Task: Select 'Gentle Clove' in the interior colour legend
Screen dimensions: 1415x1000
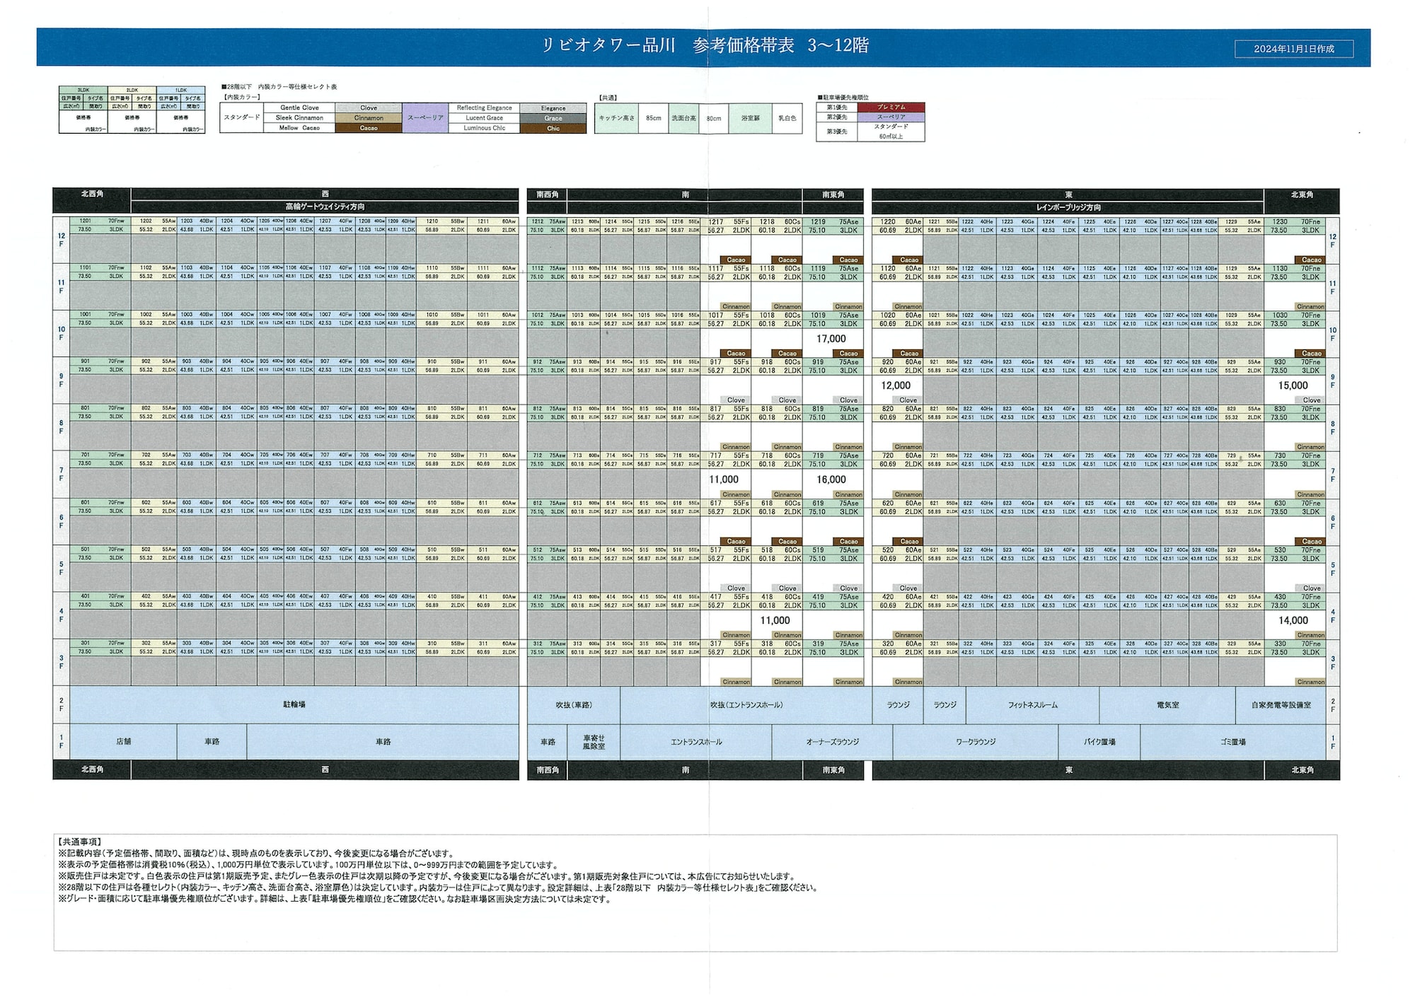Action: 299,107
